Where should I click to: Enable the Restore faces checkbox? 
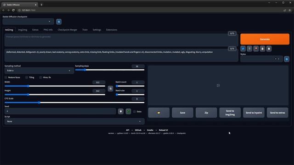click(6, 77)
